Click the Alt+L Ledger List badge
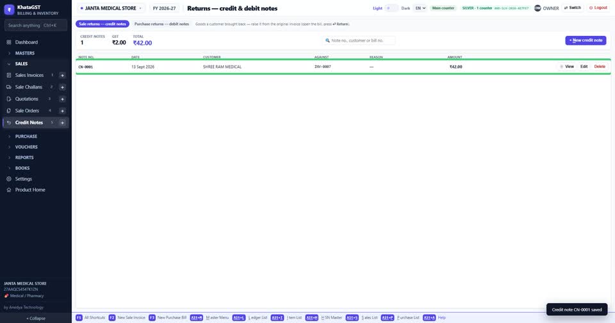 (238, 317)
